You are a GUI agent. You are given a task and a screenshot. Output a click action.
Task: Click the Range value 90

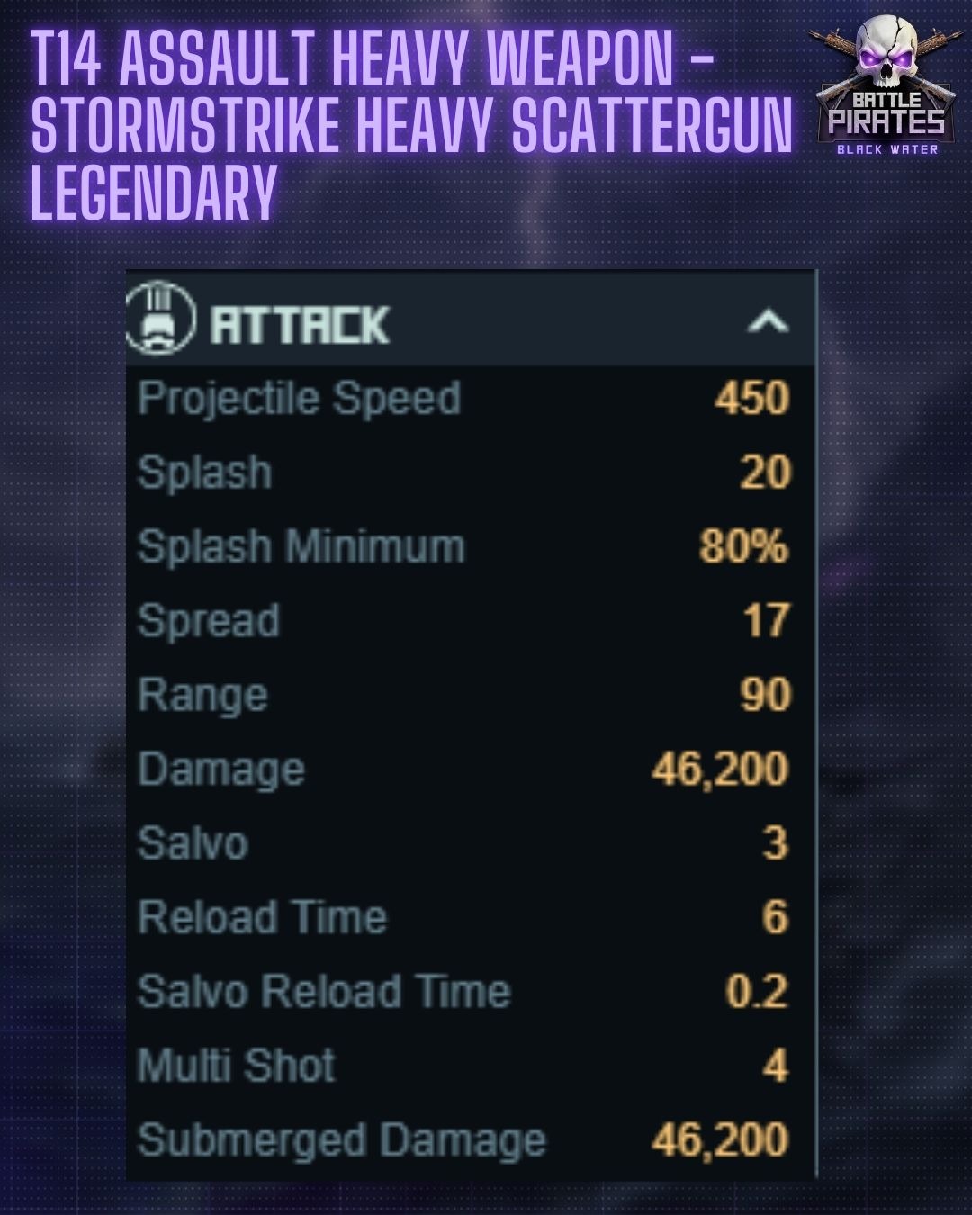click(765, 695)
